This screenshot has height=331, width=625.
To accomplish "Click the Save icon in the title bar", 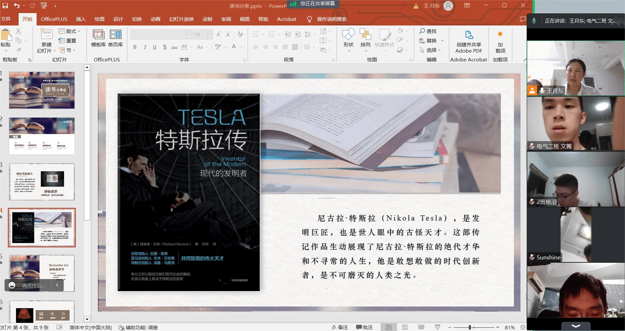I will tap(5, 6).
